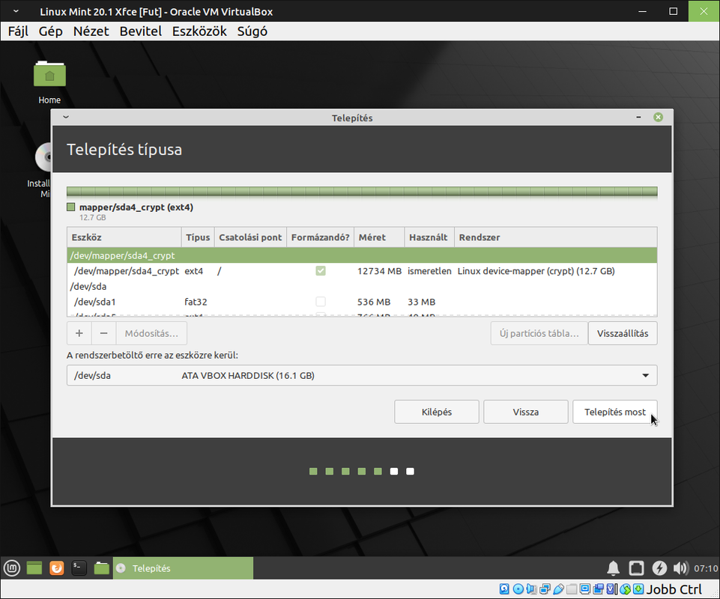720x599 pixels.
Task: Select the Telepítés taskbar window button
Action: [183, 568]
